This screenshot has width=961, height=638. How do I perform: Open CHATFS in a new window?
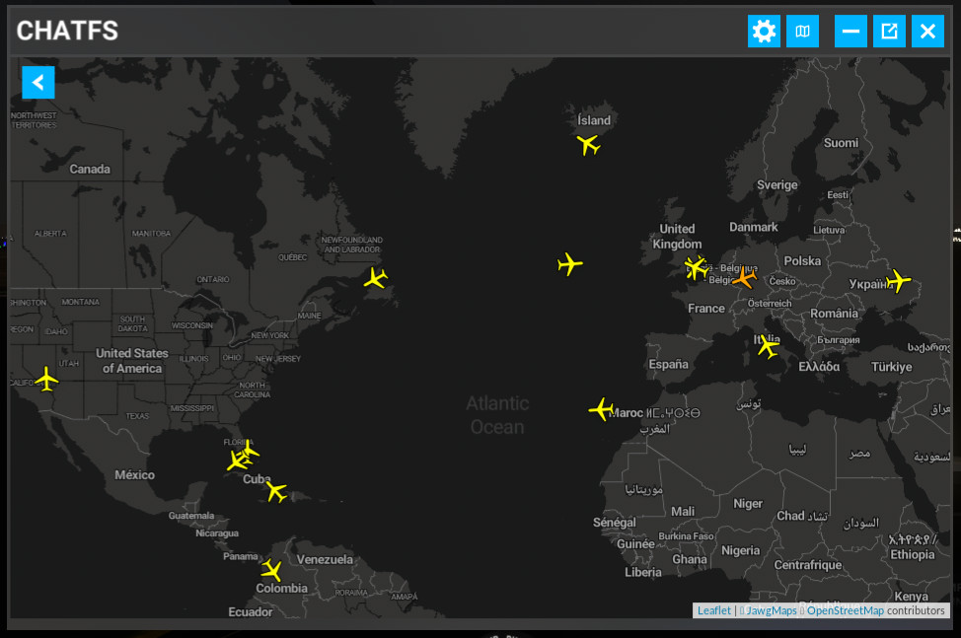[x=889, y=31]
